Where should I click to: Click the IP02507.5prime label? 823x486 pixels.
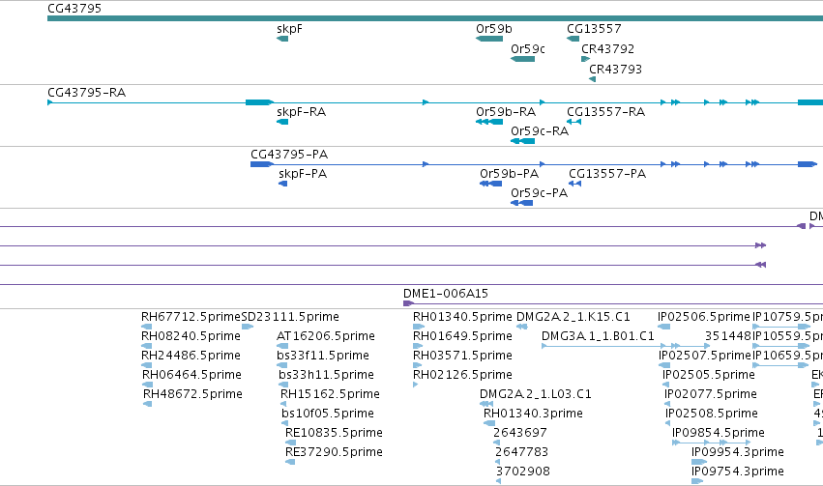tap(705, 356)
